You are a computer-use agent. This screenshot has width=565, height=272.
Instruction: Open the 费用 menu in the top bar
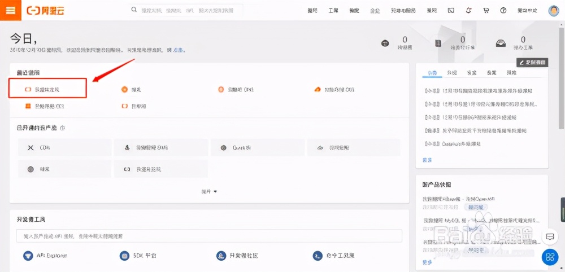[312, 10]
